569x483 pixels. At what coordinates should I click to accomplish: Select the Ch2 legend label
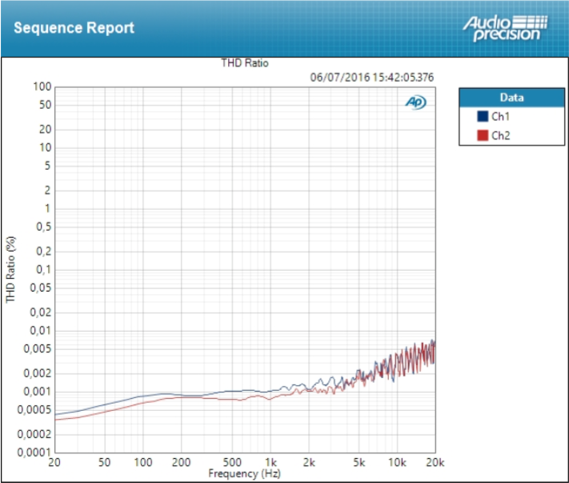(501, 136)
